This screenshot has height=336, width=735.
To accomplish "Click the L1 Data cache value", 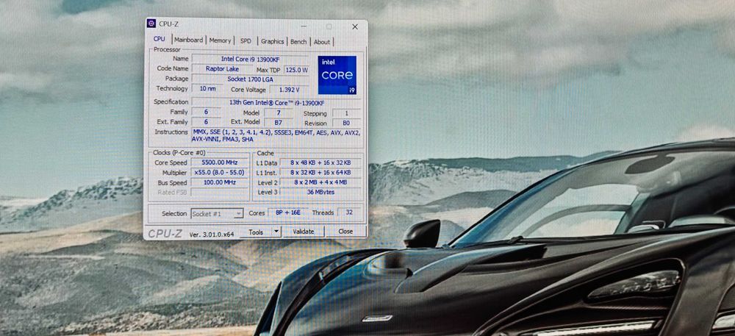I will coord(320,162).
